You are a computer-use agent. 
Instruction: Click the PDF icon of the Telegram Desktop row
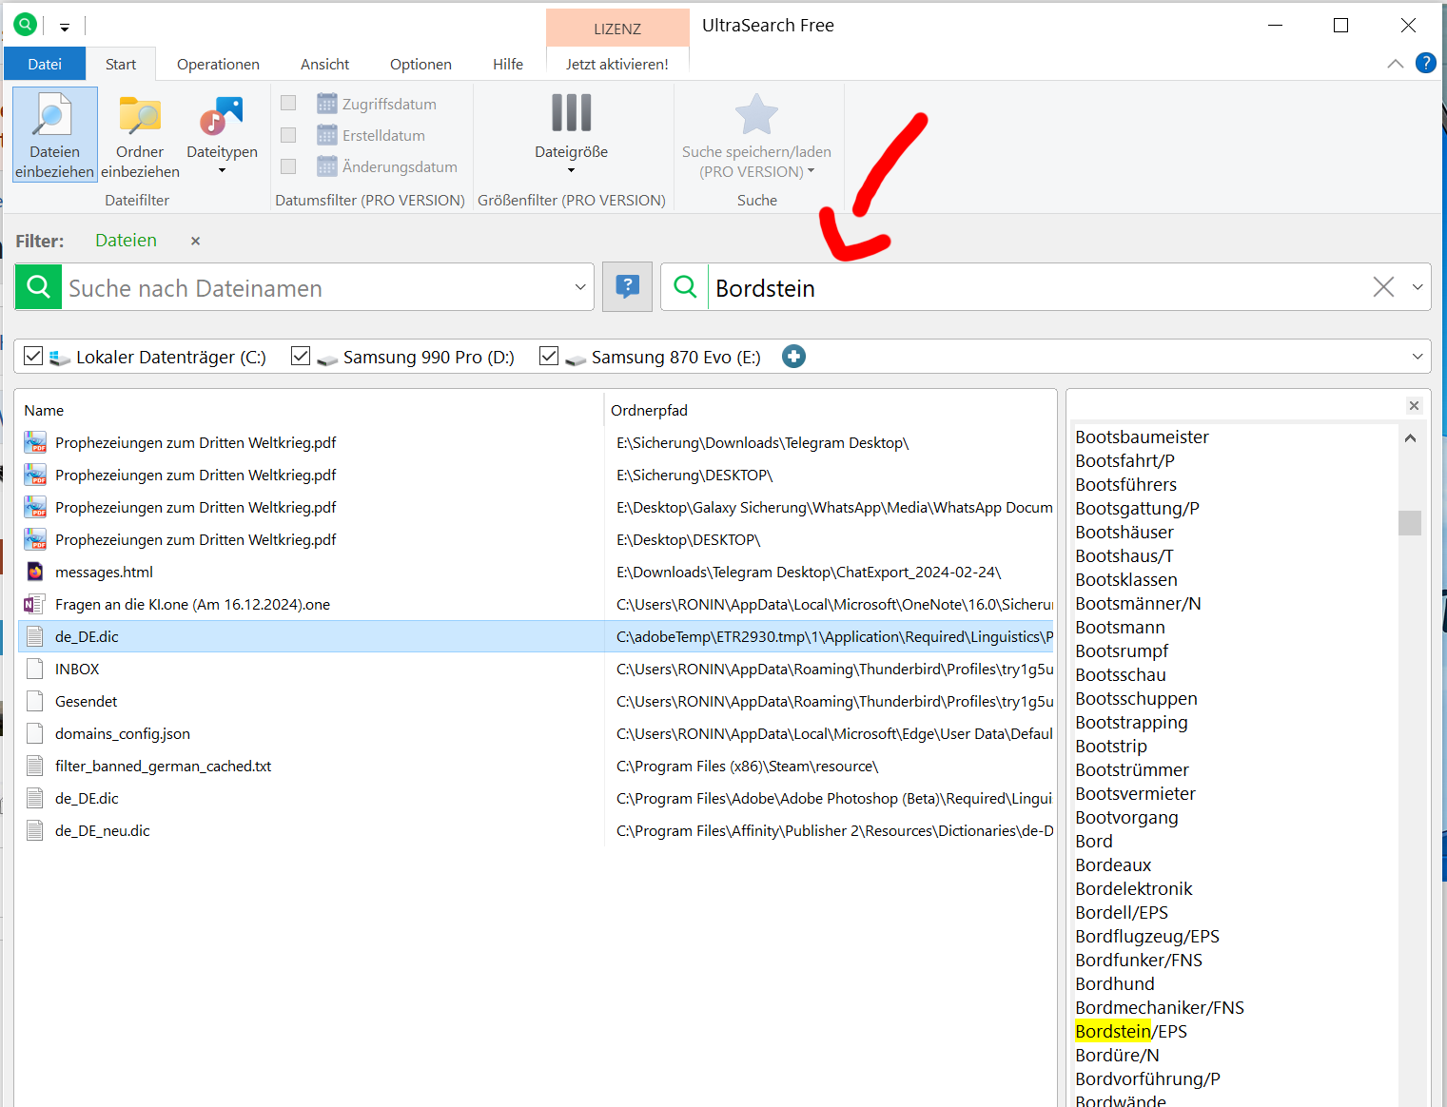tap(35, 442)
